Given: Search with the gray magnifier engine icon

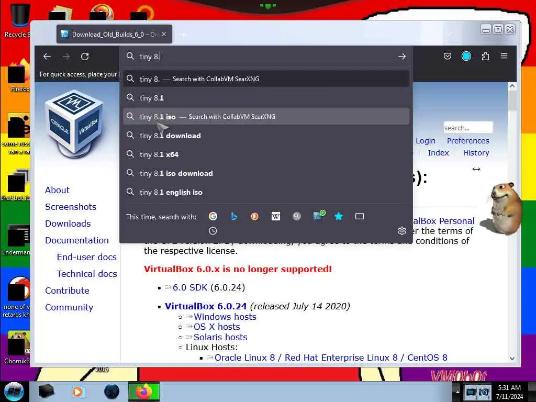Looking at the screenshot, I should click(x=297, y=216).
